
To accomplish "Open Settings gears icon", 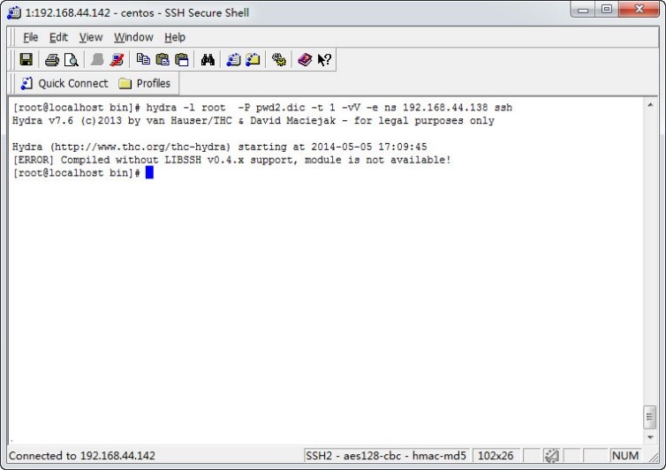I will point(279,59).
